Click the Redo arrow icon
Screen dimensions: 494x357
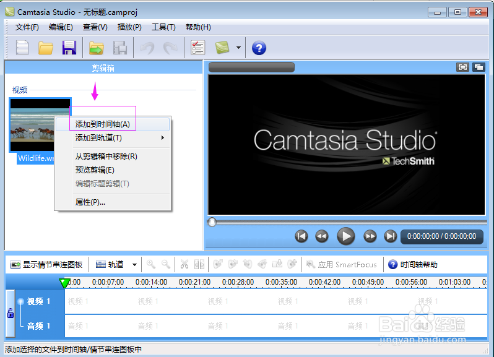point(170,48)
